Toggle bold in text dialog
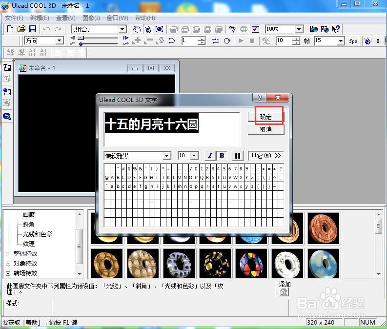Screen dimensions: 387x329 pyautogui.click(x=222, y=156)
